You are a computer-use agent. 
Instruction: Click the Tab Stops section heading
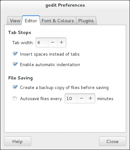20,32
